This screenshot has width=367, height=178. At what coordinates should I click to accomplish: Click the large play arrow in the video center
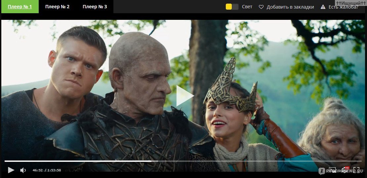point(184,96)
